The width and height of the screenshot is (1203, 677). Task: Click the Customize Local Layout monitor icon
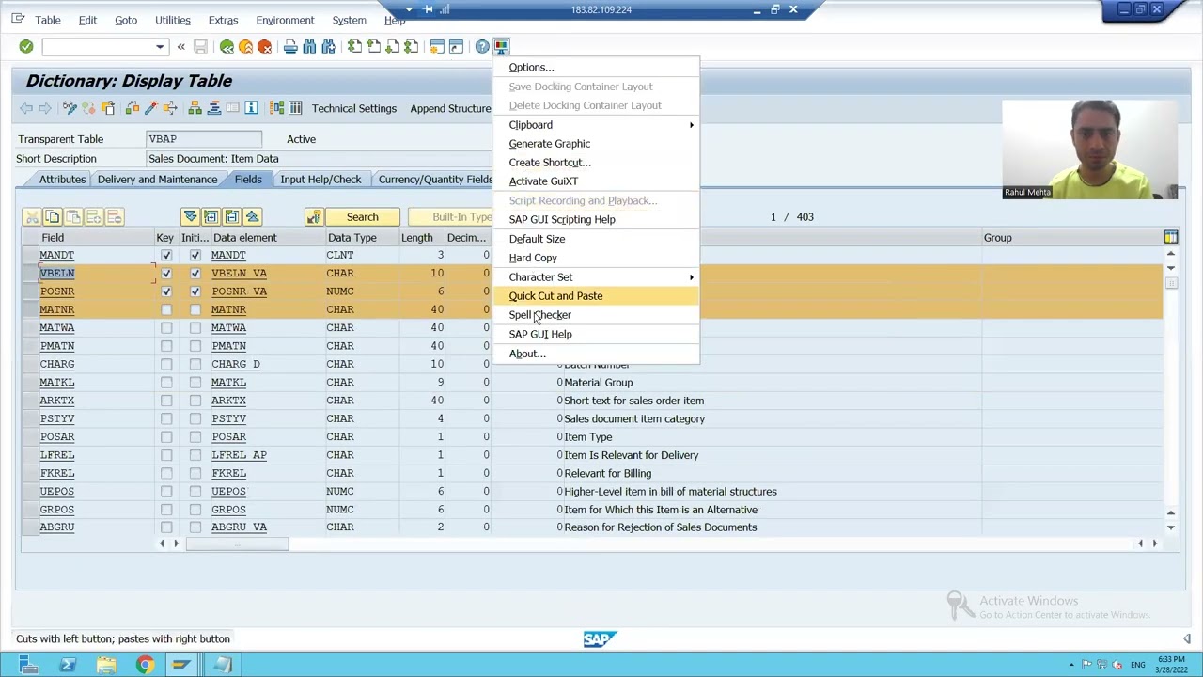coord(501,46)
